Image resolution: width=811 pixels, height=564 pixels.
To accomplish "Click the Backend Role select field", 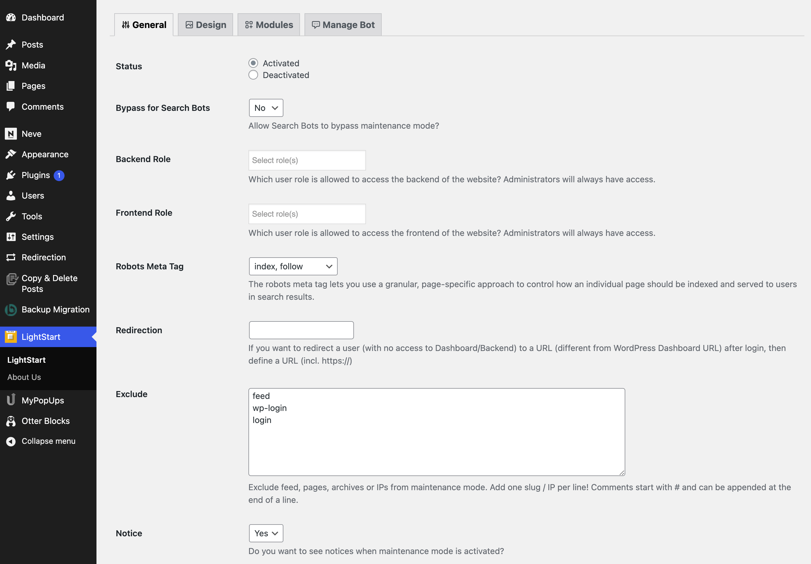I will (x=307, y=160).
